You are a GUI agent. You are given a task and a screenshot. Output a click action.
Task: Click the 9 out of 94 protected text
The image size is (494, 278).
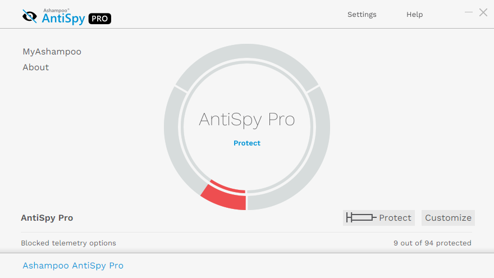432,243
